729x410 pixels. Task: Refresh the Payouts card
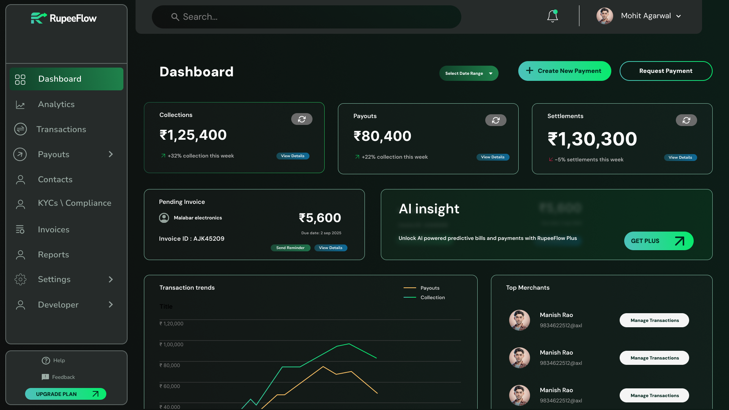pos(495,120)
